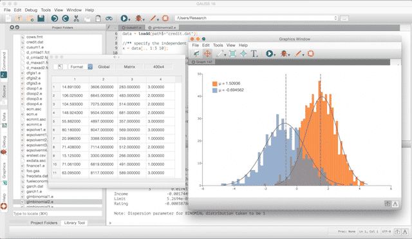Select the garch.dat file in Project Folders
The height and width of the screenshot is (239, 412).
coord(35,186)
